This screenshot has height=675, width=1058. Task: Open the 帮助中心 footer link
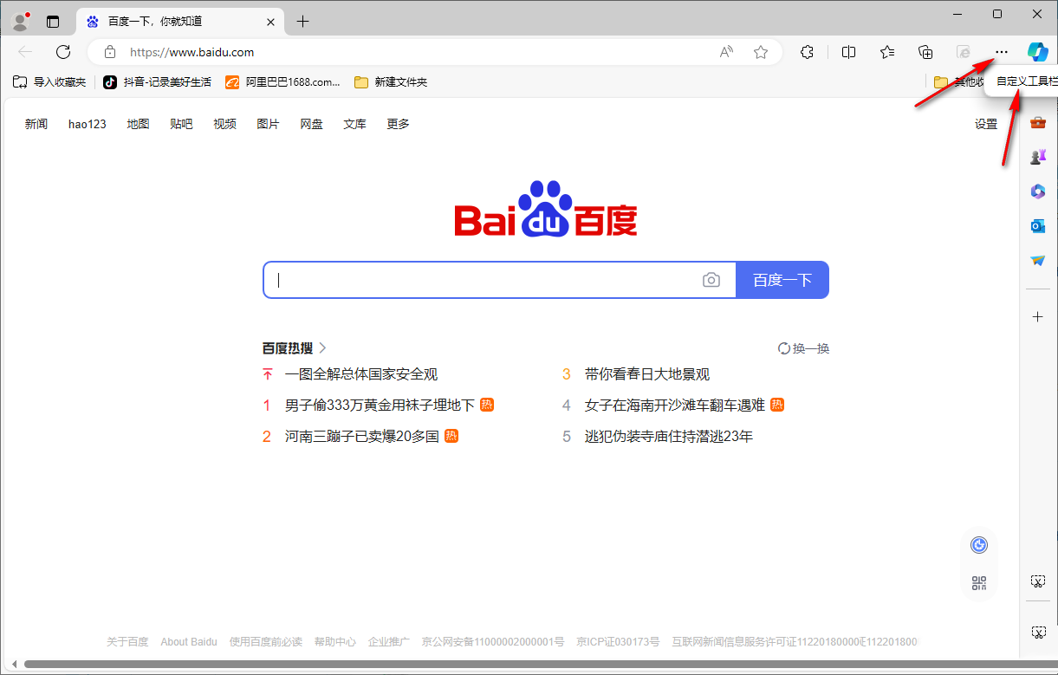[335, 642]
